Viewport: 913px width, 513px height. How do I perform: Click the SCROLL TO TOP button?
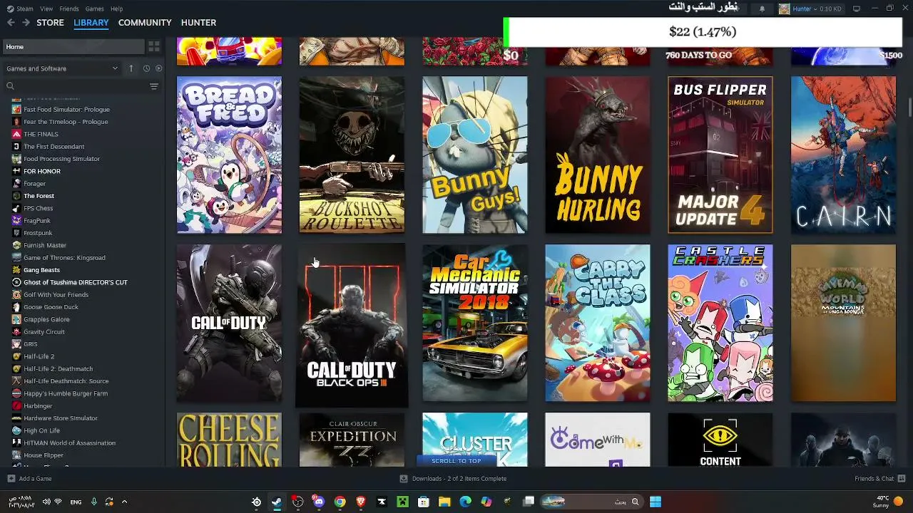[x=456, y=461]
